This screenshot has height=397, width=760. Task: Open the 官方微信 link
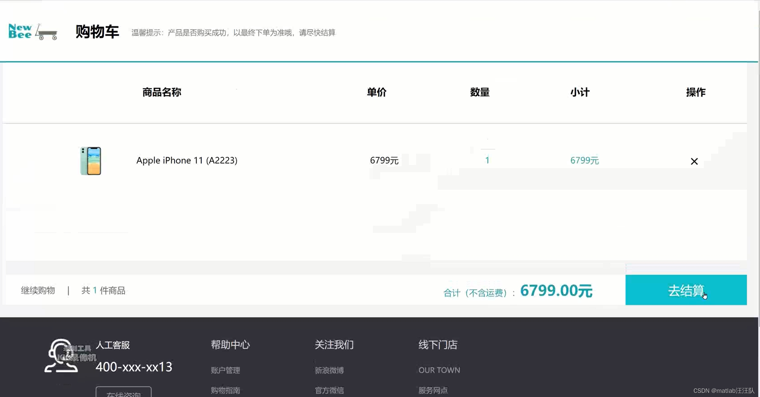click(x=329, y=390)
